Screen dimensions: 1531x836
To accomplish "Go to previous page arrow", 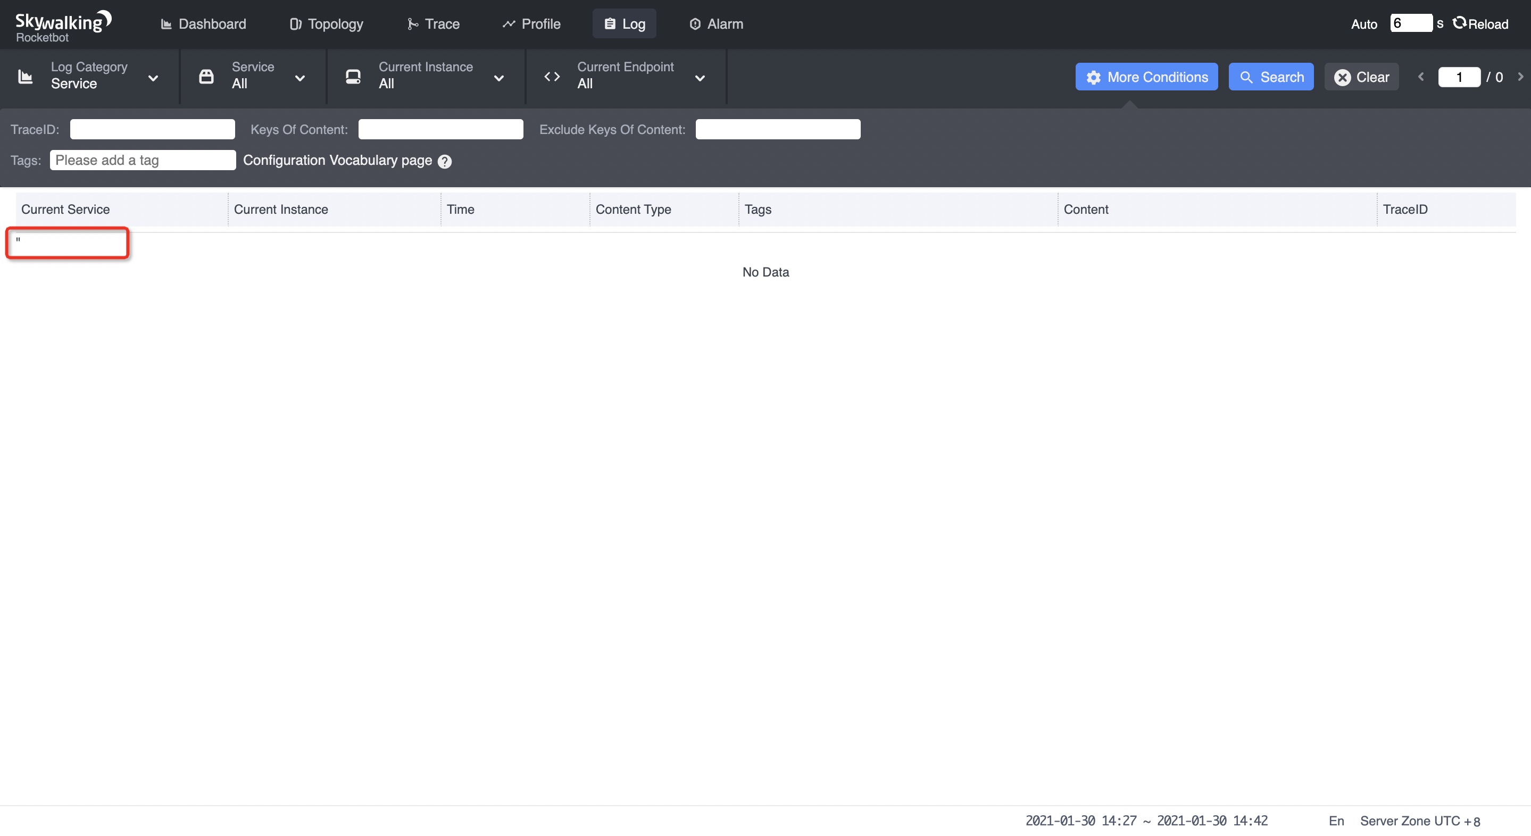I will click(1421, 77).
